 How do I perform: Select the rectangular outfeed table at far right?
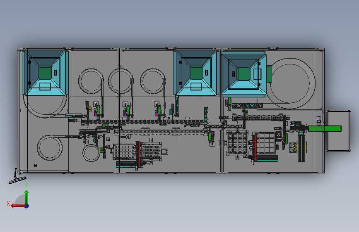click(338, 131)
